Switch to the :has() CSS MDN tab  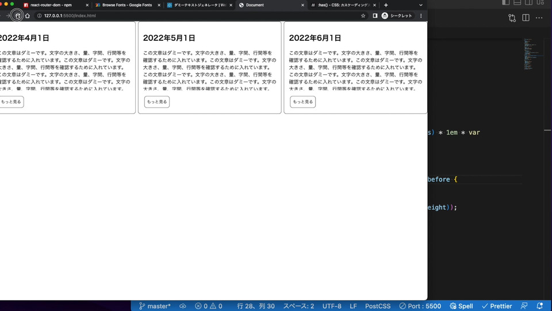pos(343,5)
